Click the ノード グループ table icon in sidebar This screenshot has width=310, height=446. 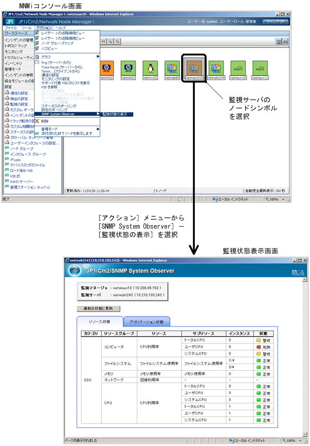click(7, 148)
